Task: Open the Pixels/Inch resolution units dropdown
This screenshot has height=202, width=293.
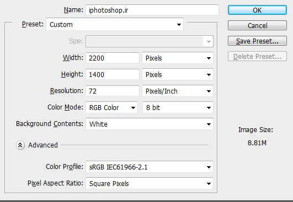Action: point(178,91)
